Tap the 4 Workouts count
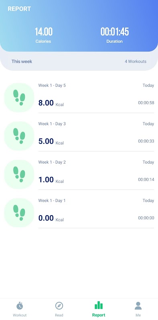158x320 pixels. (x=136, y=62)
